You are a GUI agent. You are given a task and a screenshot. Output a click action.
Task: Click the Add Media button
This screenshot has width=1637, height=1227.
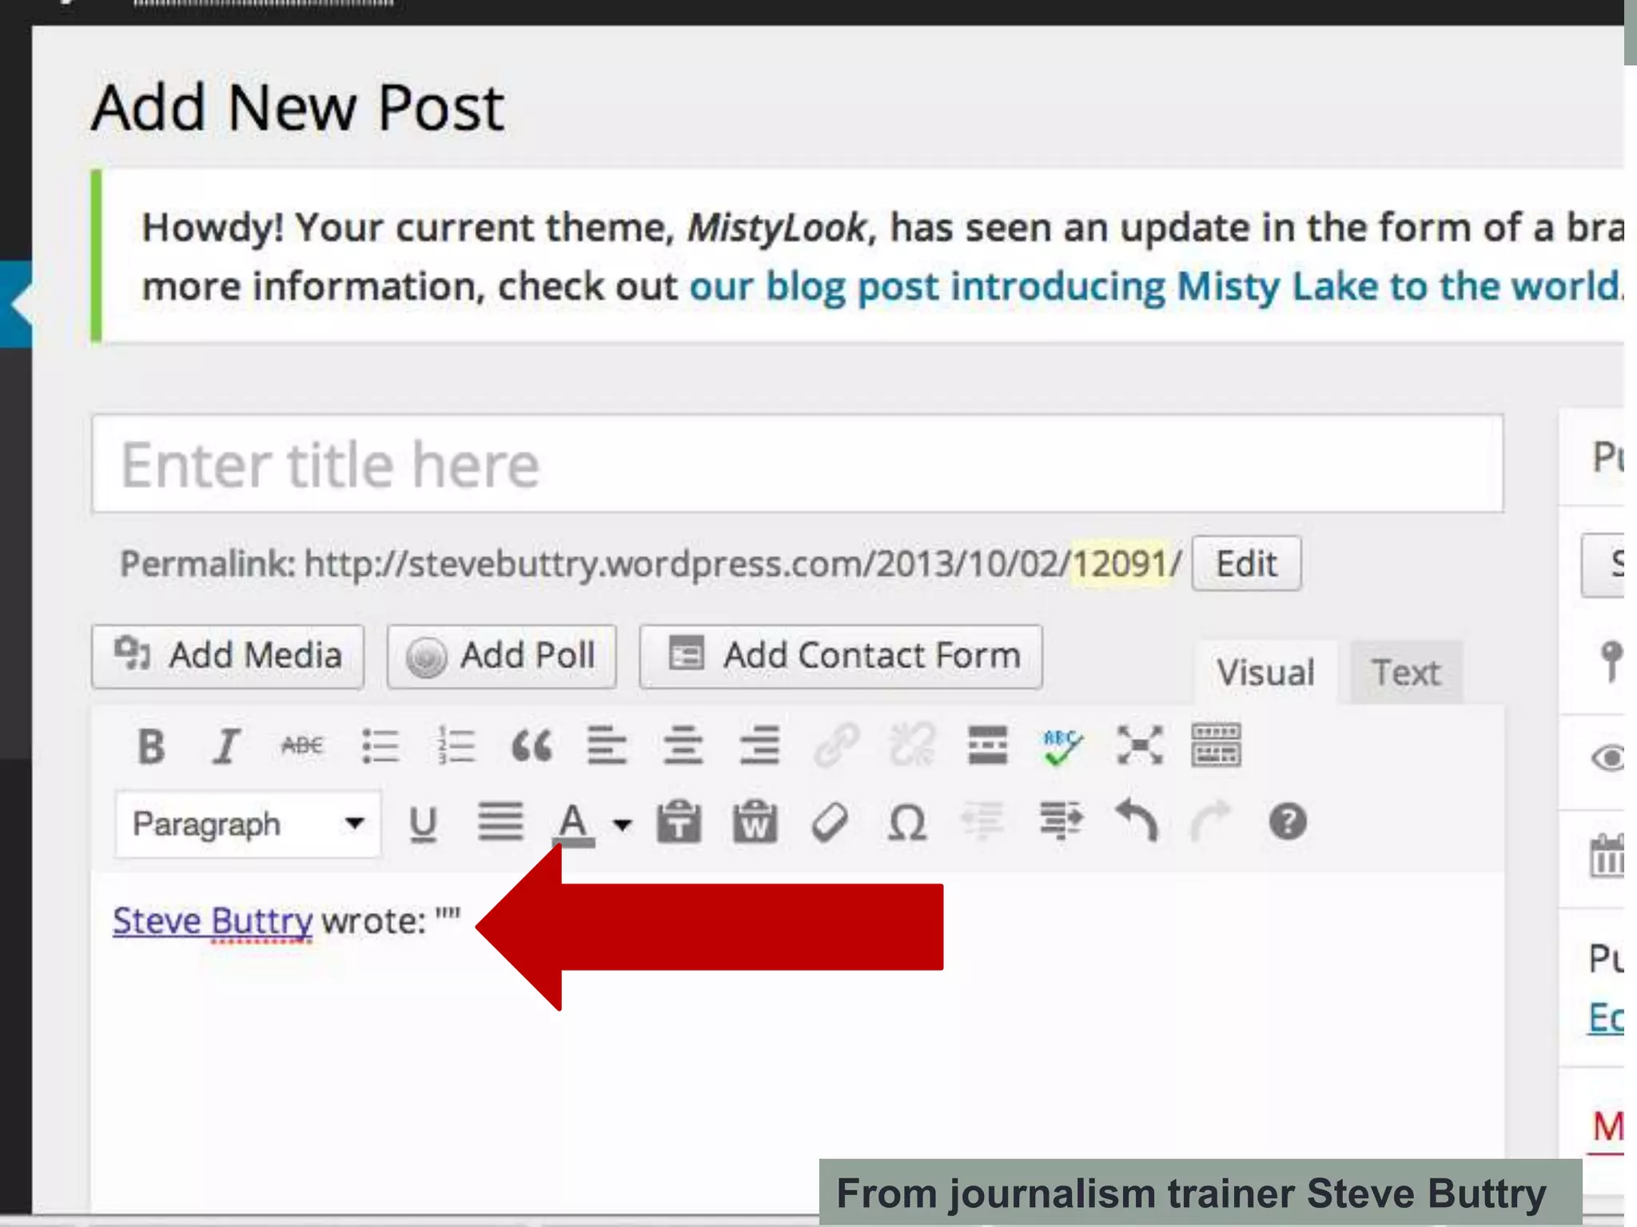(x=229, y=657)
